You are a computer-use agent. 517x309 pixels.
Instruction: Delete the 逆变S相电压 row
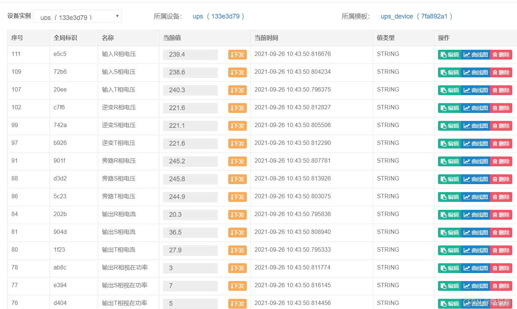point(501,126)
